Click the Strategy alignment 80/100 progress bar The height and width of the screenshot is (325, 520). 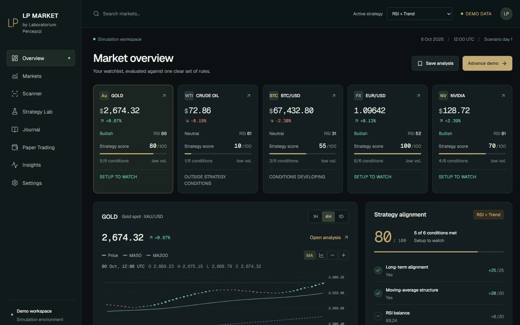pyautogui.click(x=439, y=251)
